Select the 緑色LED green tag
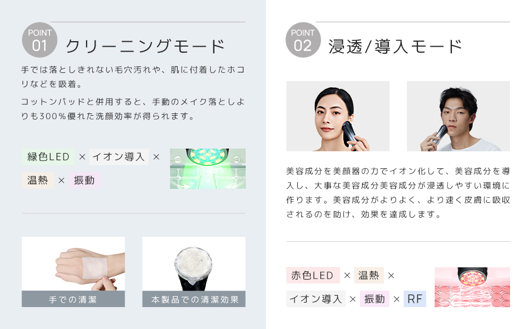 click(48, 157)
